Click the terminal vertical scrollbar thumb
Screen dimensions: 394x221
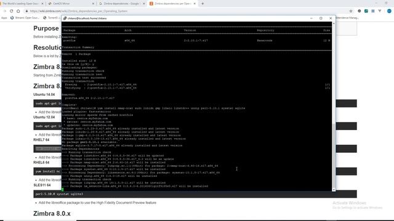pyautogui.click(x=334, y=155)
